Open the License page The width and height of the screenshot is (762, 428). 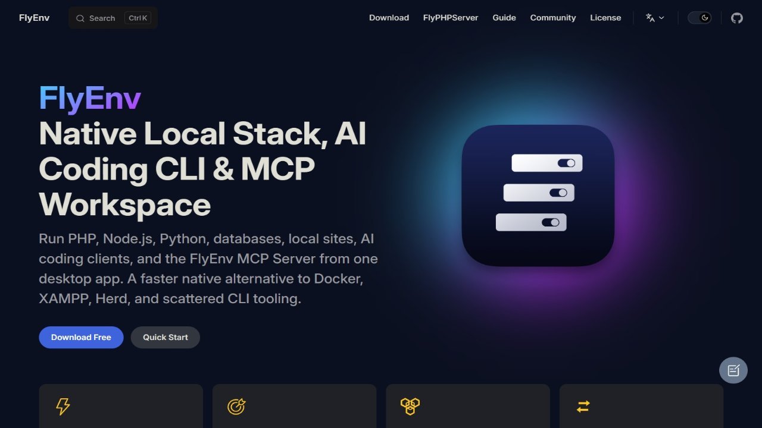pyautogui.click(x=605, y=18)
